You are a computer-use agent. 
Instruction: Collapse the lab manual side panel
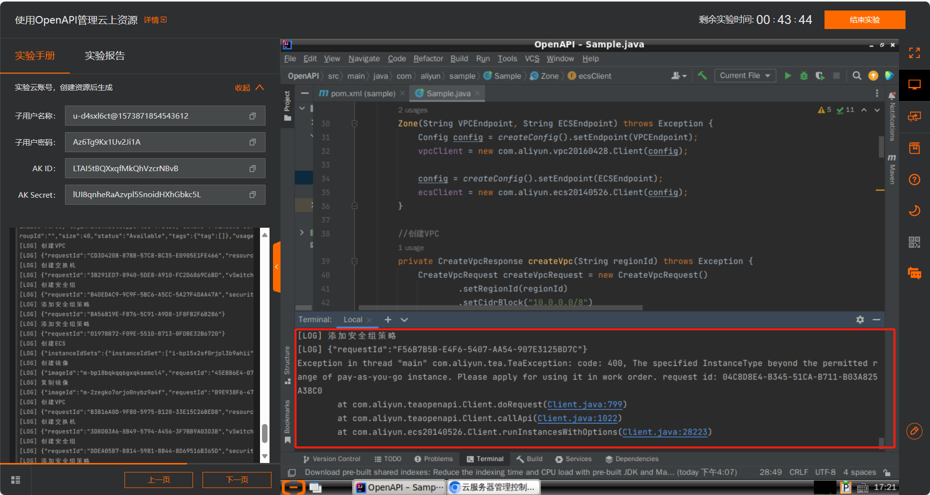coord(276,267)
